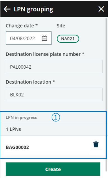Viewport: 108px width, 178px height.
Task: Click the 1 LPNs summary row
Action: point(53,129)
